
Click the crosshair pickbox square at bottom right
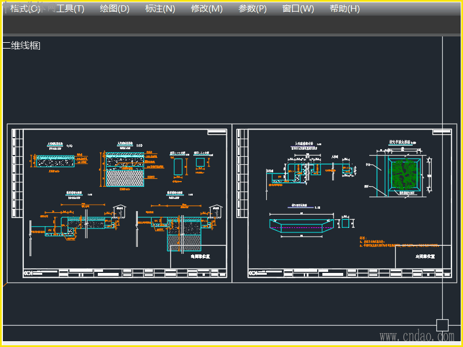coord(442,325)
